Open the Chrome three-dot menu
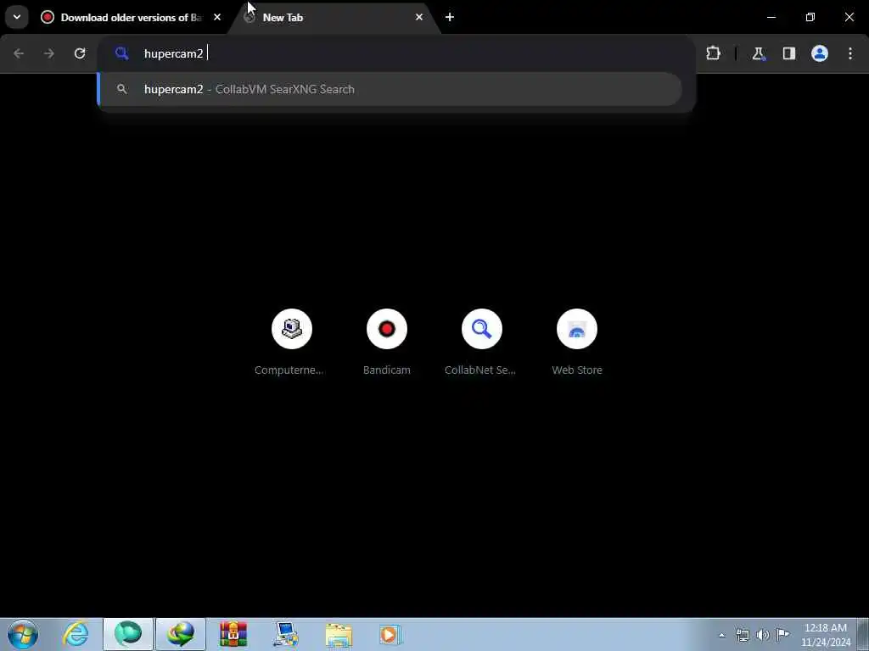Viewport: 869px width, 651px height. 850,53
